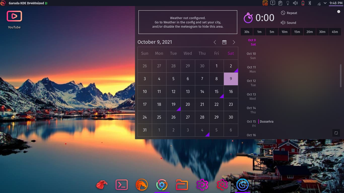Screen dimensions: 344x193
Task: Start a 45m timer preset
Action: 335,32
